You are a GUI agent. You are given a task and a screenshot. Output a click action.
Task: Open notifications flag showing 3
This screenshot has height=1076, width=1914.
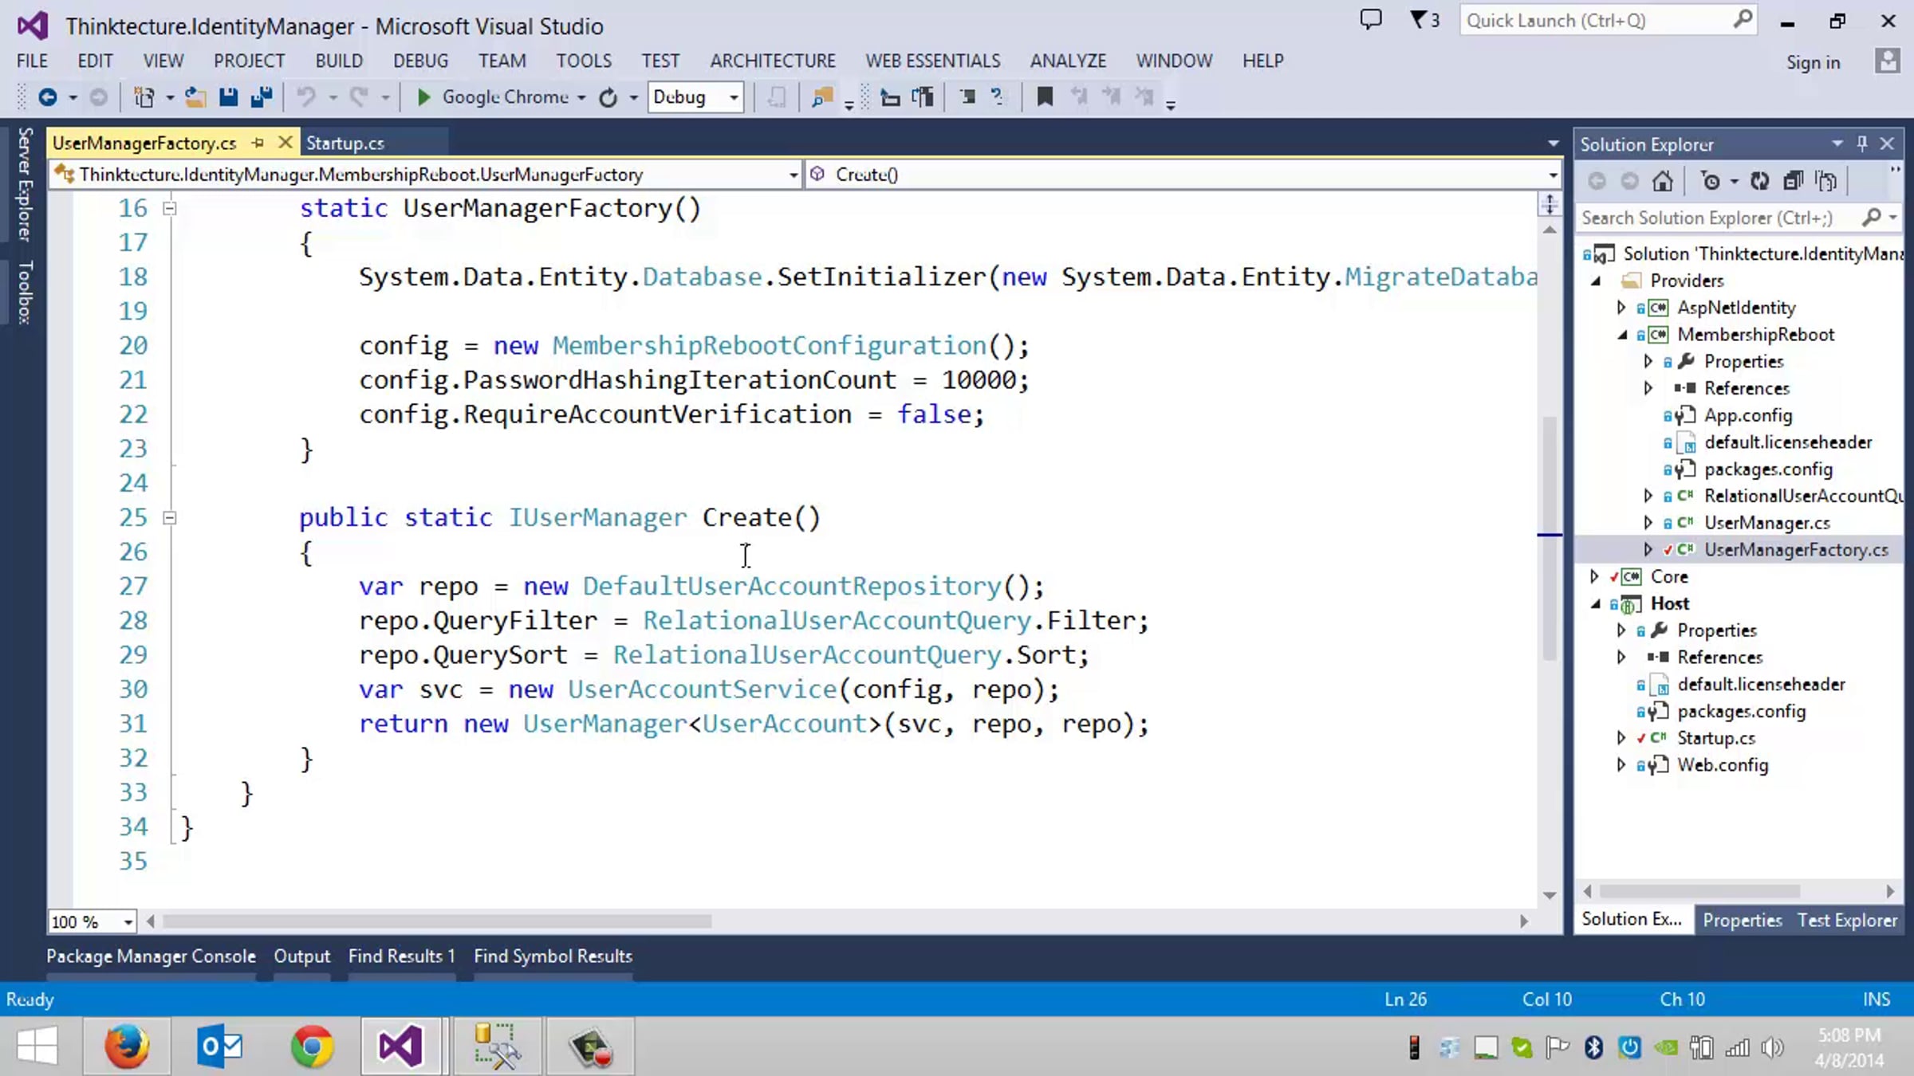(1424, 20)
